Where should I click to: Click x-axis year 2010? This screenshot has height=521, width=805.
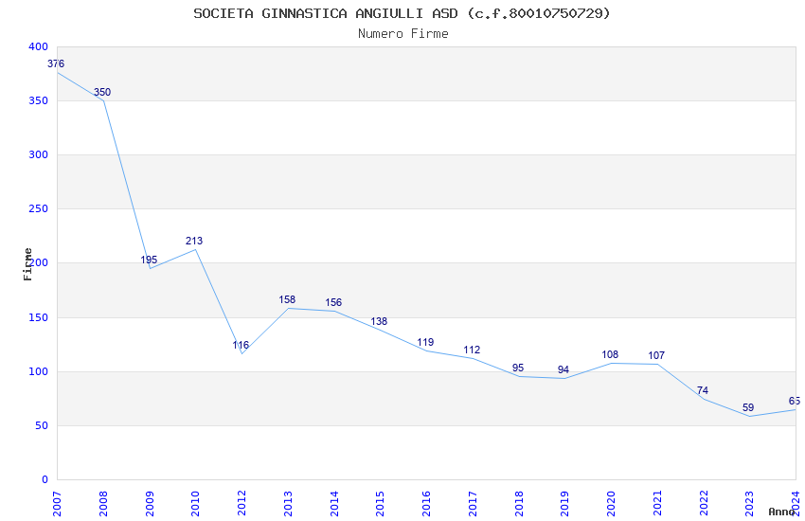196,504
